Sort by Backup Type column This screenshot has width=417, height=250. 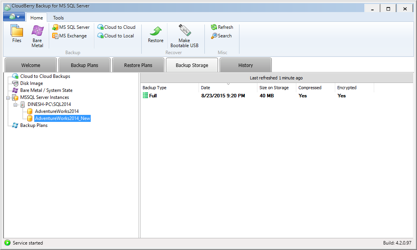(169, 88)
